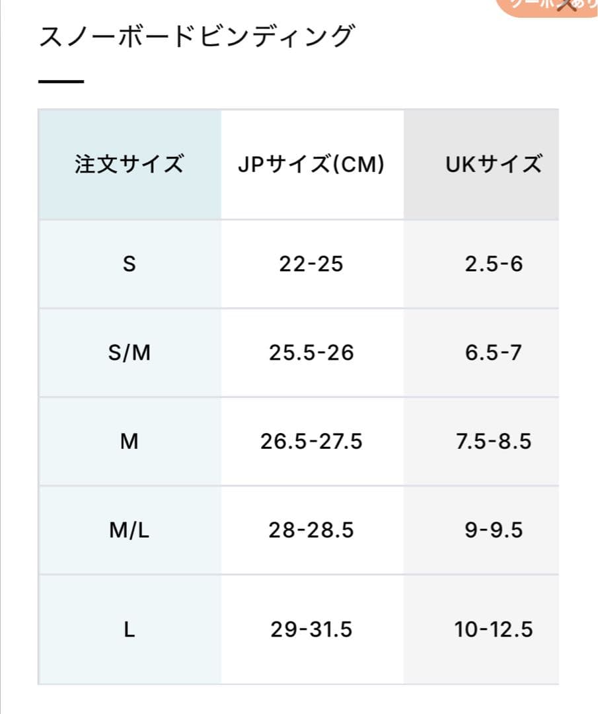Select the JPサイズ(CM) column header
Screen dimensions: 598x714
311,164
